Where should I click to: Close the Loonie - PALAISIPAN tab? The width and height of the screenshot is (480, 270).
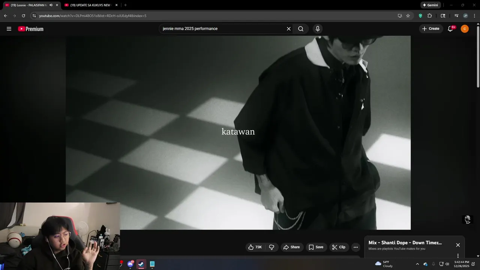57,5
